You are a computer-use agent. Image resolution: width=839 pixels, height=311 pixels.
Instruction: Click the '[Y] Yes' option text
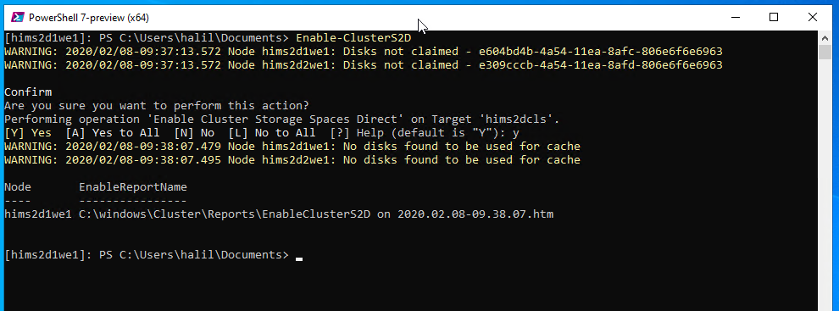[x=28, y=133]
